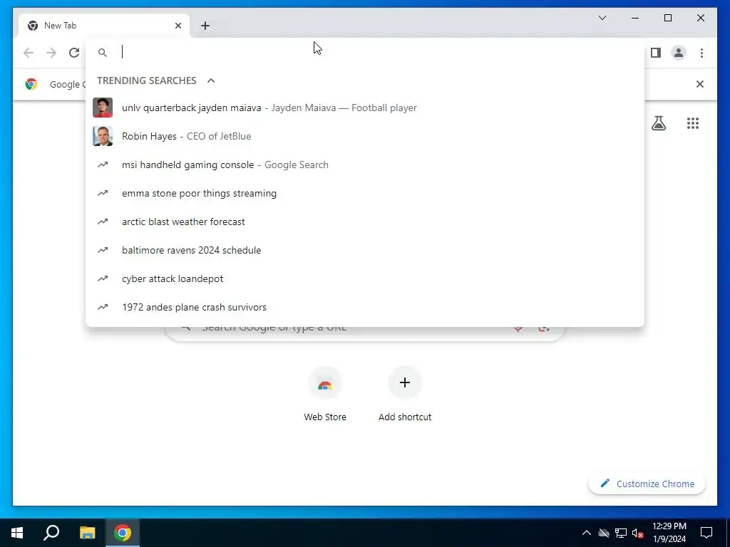Click the Add shortcut plus button
The height and width of the screenshot is (547, 730).
pos(405,382)
